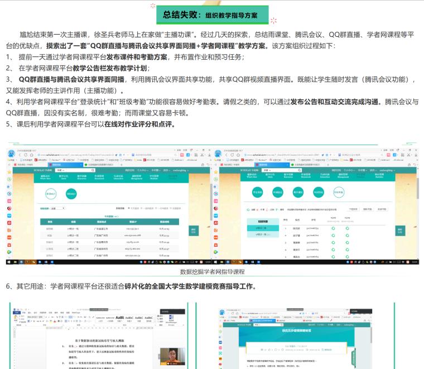Click the outlined fifth circle in right screenshot
This screenshot has width=424, height=369.
tap(338, 191)
